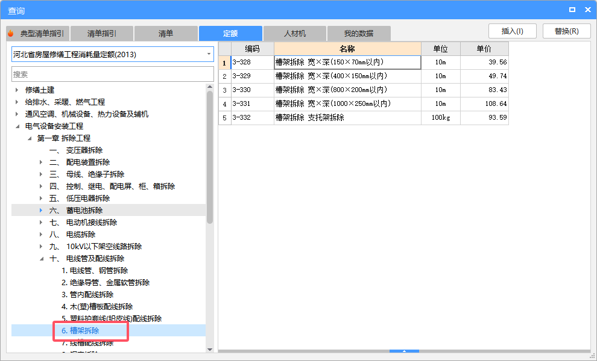Click the tree scrollbar up arrow

210,87
